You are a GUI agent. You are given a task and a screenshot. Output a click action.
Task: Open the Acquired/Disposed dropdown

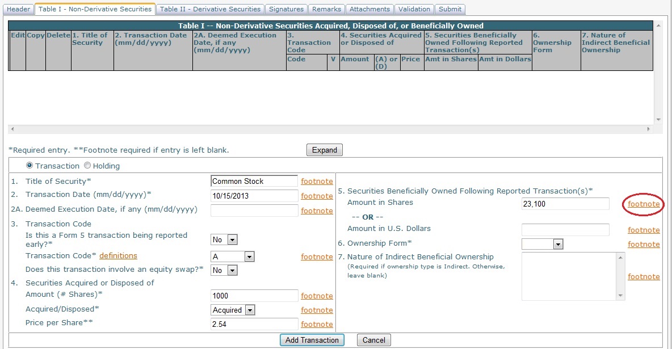coord(250,310)
